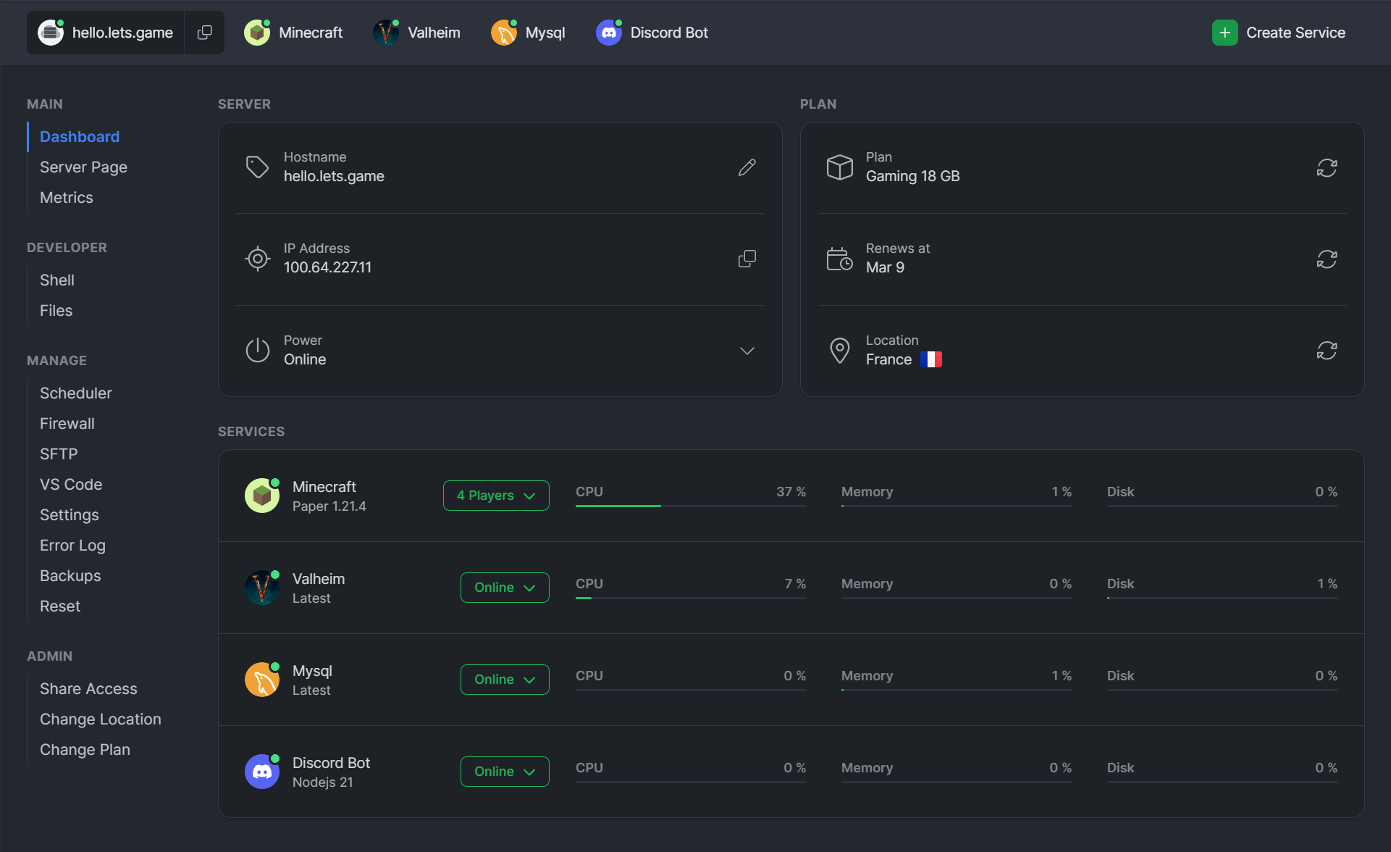
Task: Click the refresh icon beside Gaming 18 GB plan
Action: point(1326,167)
